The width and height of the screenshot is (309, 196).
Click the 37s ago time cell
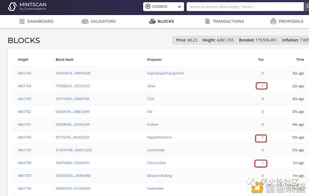coord(298,112)
